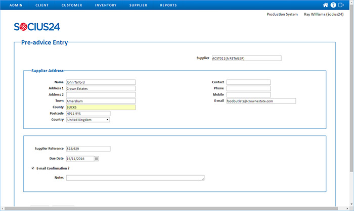
Task: Click the vertical scrollbar thumb
Action: click(x=351, y=88)
